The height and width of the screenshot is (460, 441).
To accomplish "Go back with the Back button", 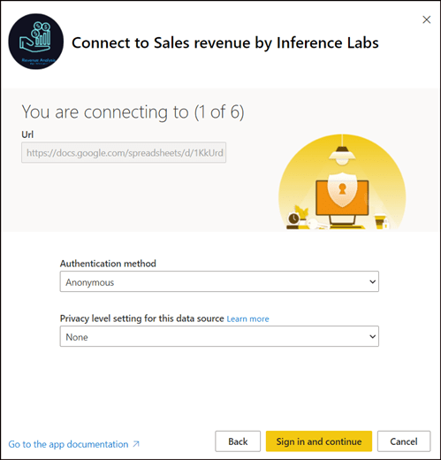I will (238, 441).
